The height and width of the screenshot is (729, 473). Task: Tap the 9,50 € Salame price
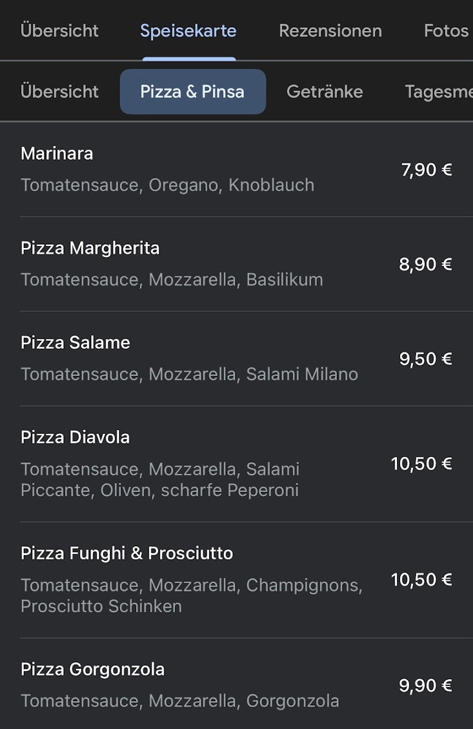pyautogui.click(x=426, y=359)
